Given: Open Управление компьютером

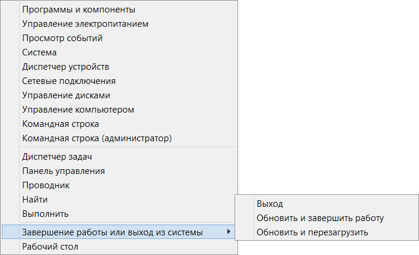Looking at the screenshot, I should (78, 110).
